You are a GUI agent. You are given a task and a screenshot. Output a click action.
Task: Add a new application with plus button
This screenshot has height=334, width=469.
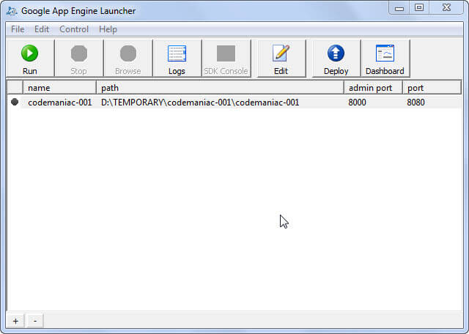click(15, 321)
